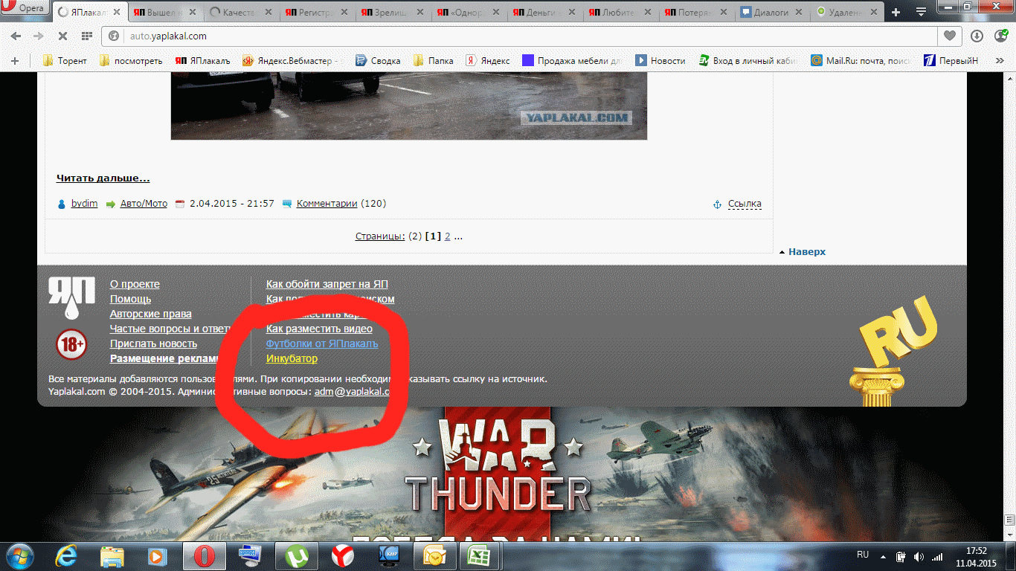Open the 'посмотреть' bookmarks folder
Screen dimensions: 1016x571
[x=131, y=61]
